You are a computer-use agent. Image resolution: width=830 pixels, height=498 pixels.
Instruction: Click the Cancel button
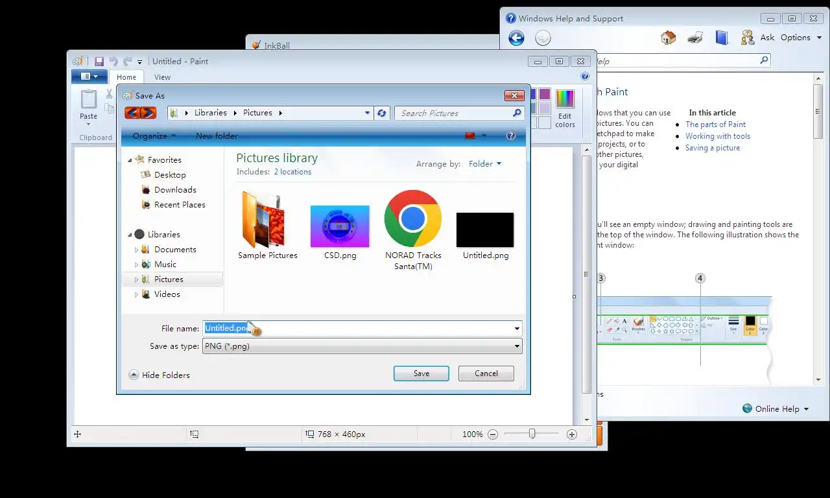[x=486, y=373]
